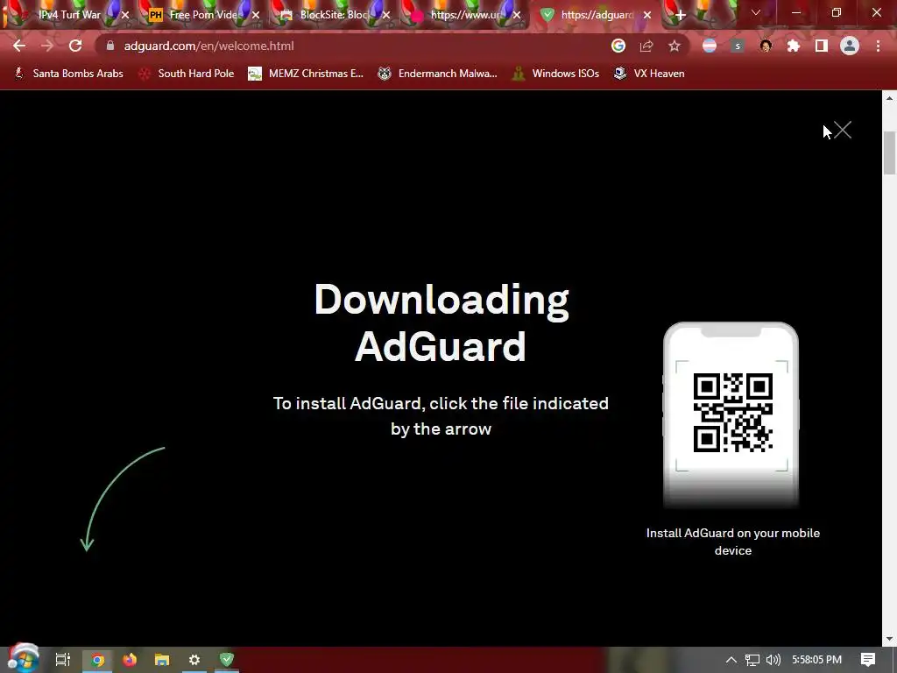The image size is (897, 673).
Task: Click the scrollbar up arrow
Action: click(x=889, y=98)
